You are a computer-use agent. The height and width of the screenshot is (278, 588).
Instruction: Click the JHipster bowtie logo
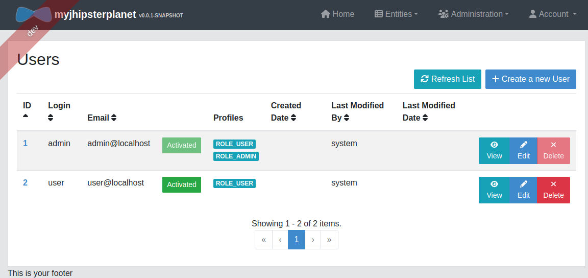(34, 14)
